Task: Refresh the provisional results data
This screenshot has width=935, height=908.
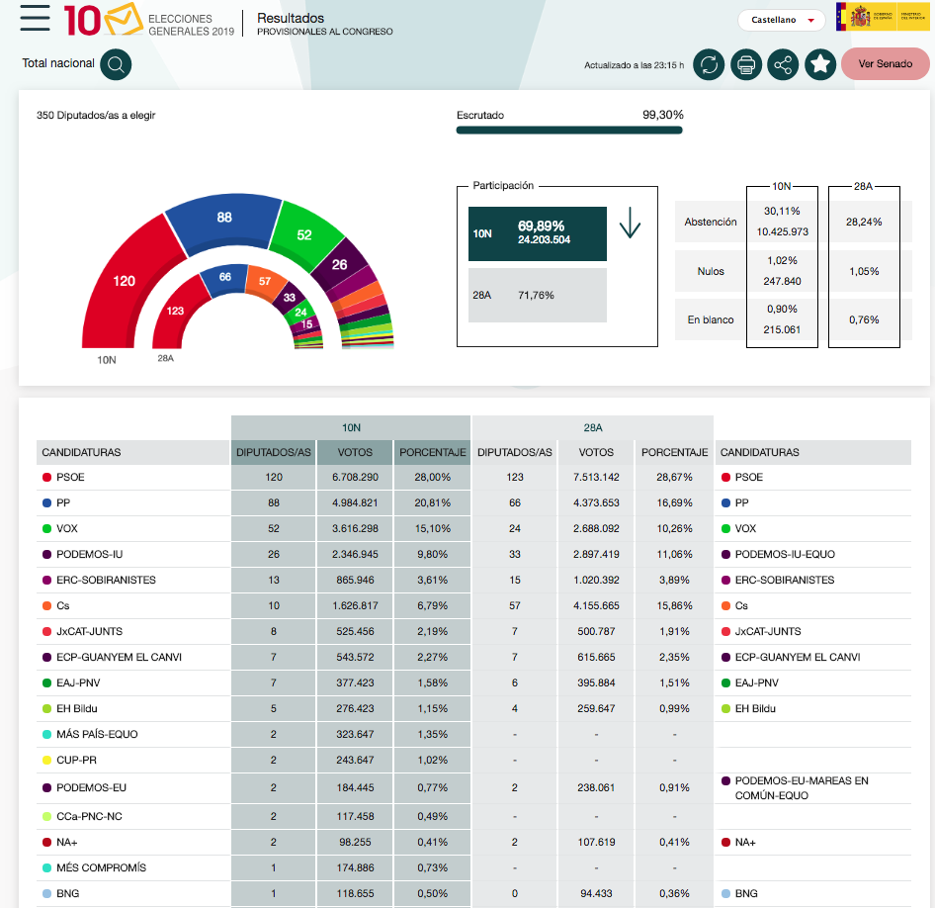Action: click(710, 64)
